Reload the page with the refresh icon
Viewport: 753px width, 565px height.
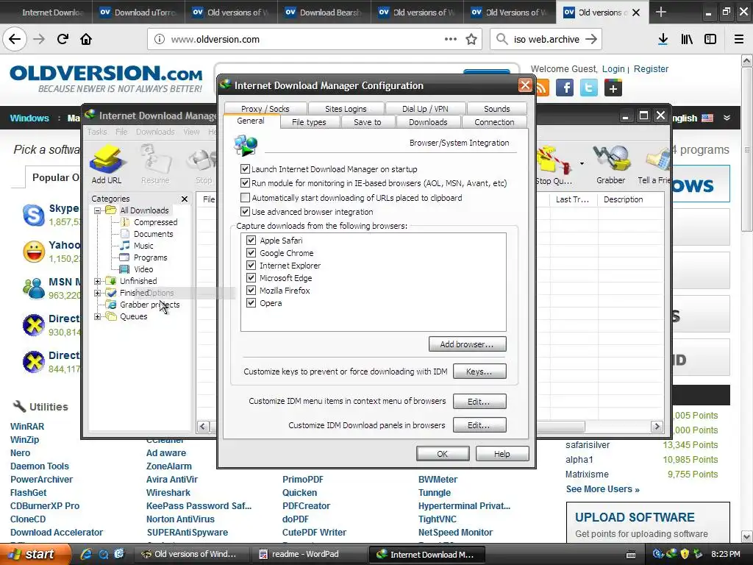63,39
